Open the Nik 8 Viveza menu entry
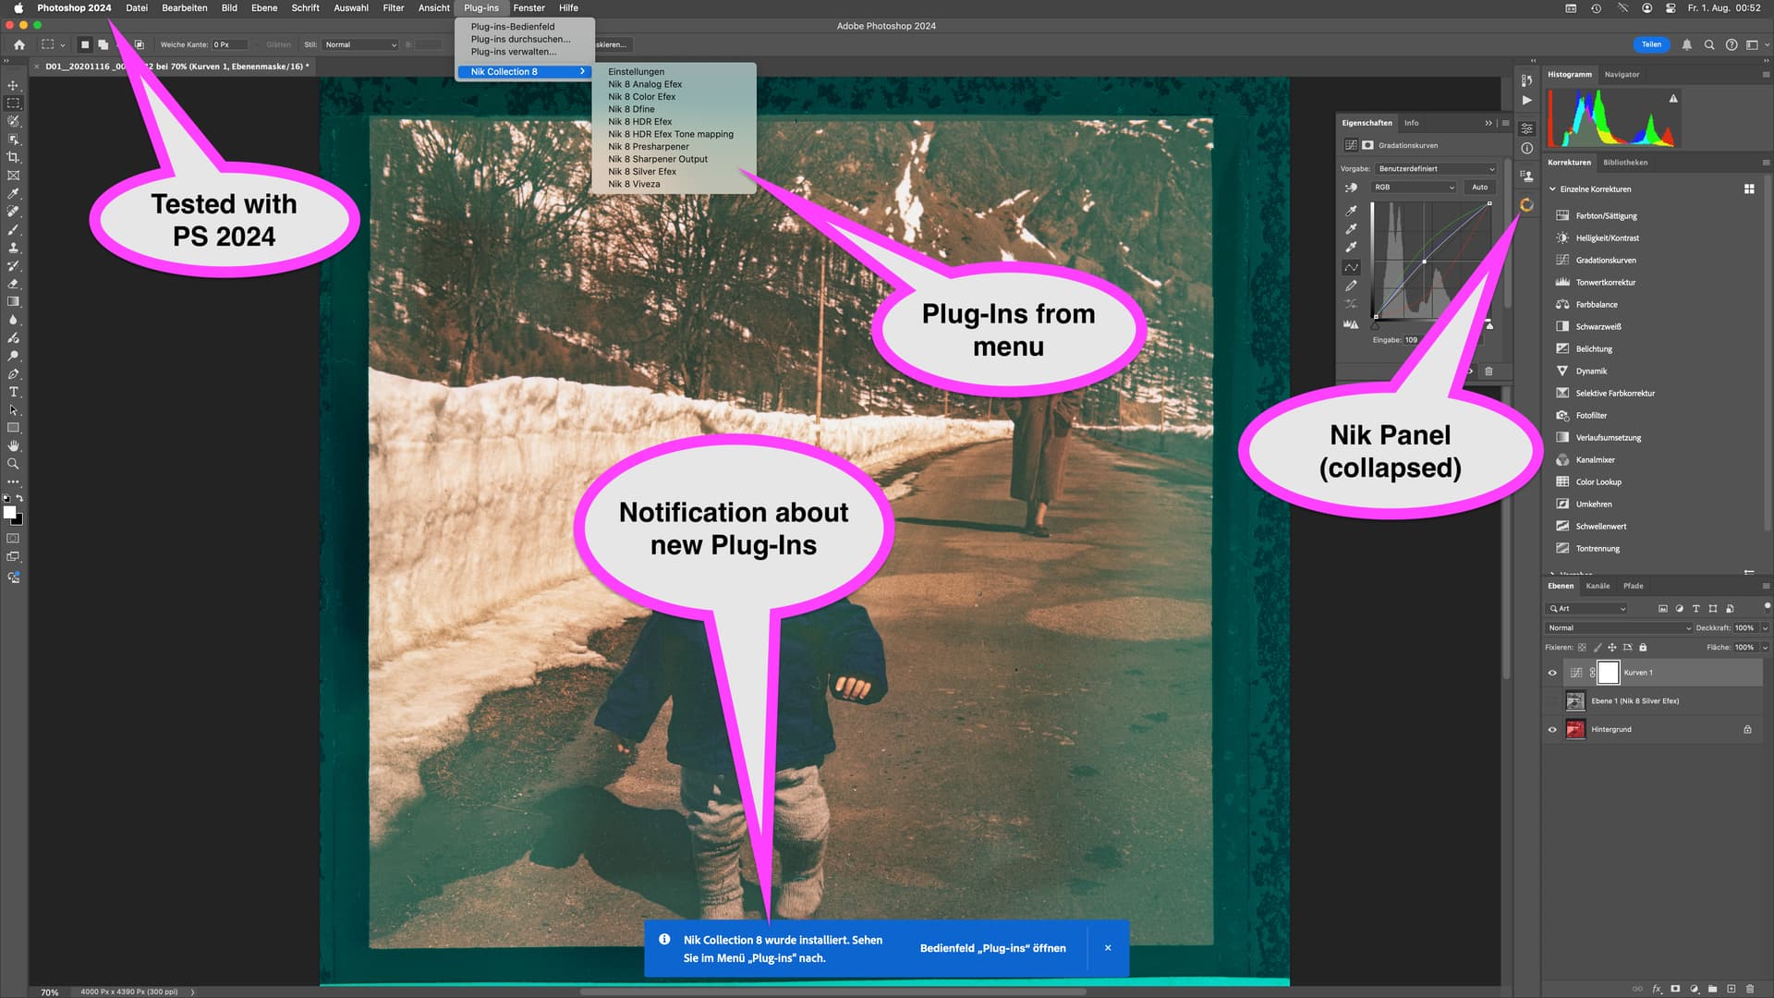Screen dimensions: 1774x998 tap(634, 184)
